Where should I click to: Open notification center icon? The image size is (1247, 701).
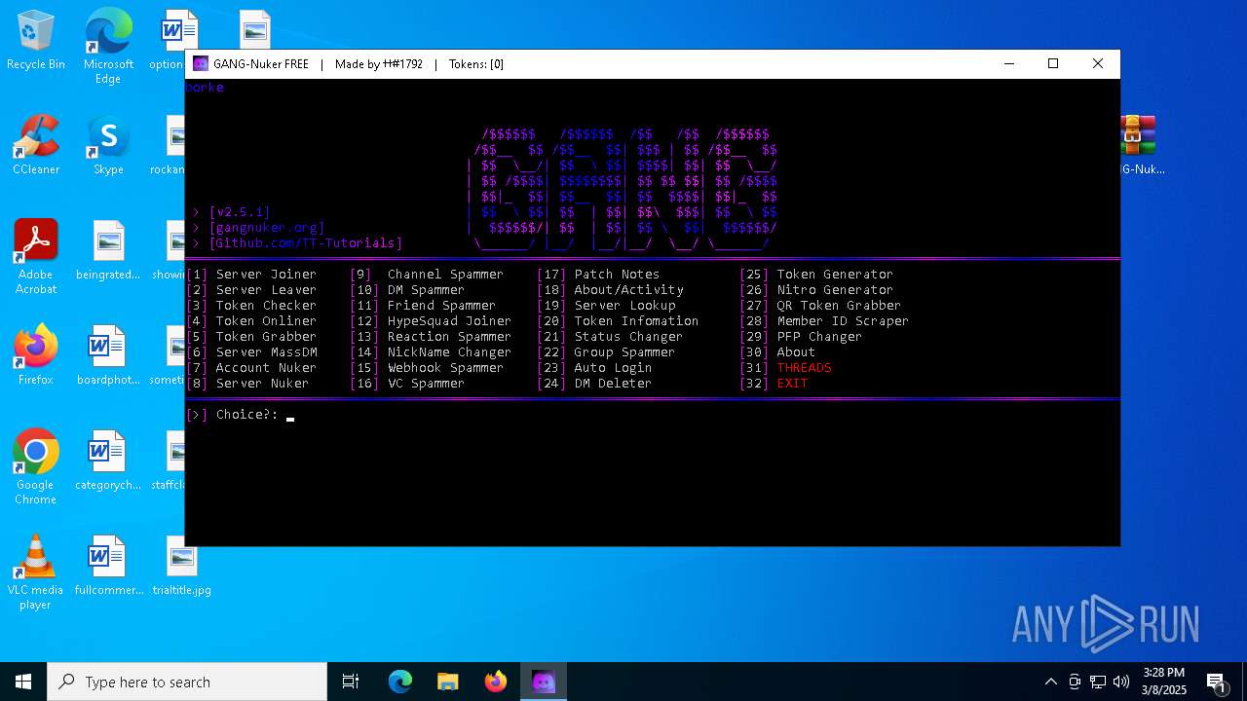1216,682
